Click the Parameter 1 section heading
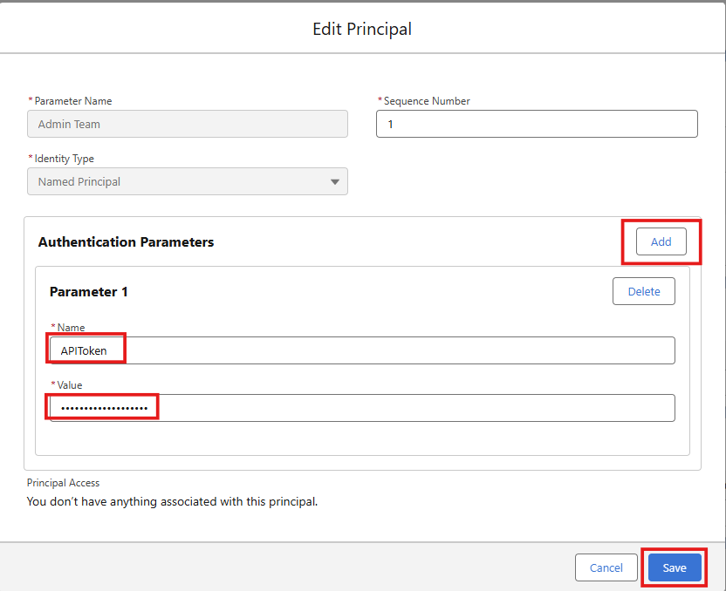This screenshot has height=591, width=726. pos(88,292)
